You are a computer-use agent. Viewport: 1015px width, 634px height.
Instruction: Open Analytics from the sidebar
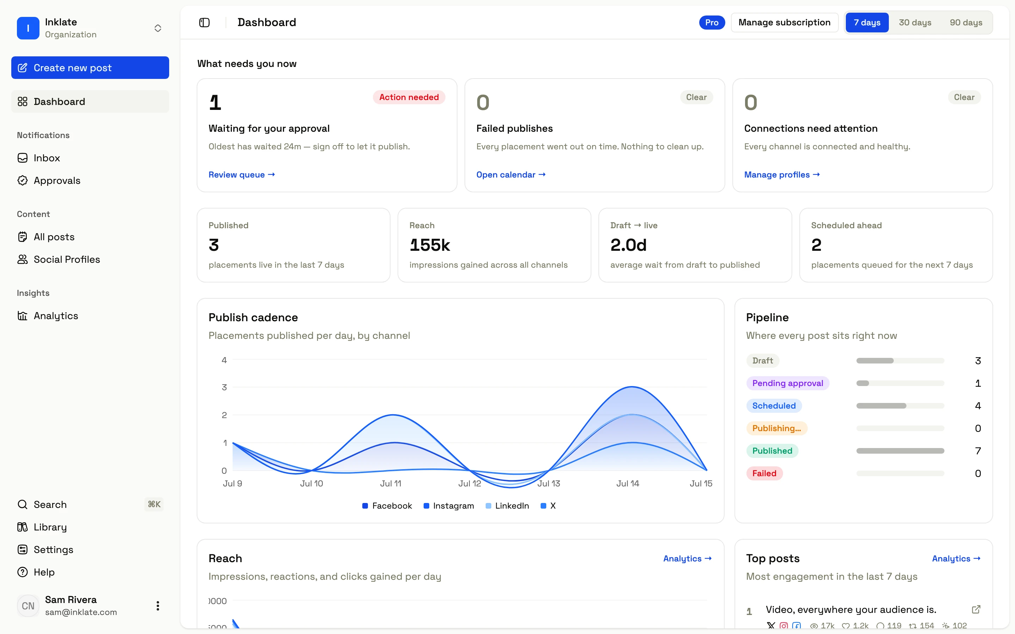pos(90,316)
